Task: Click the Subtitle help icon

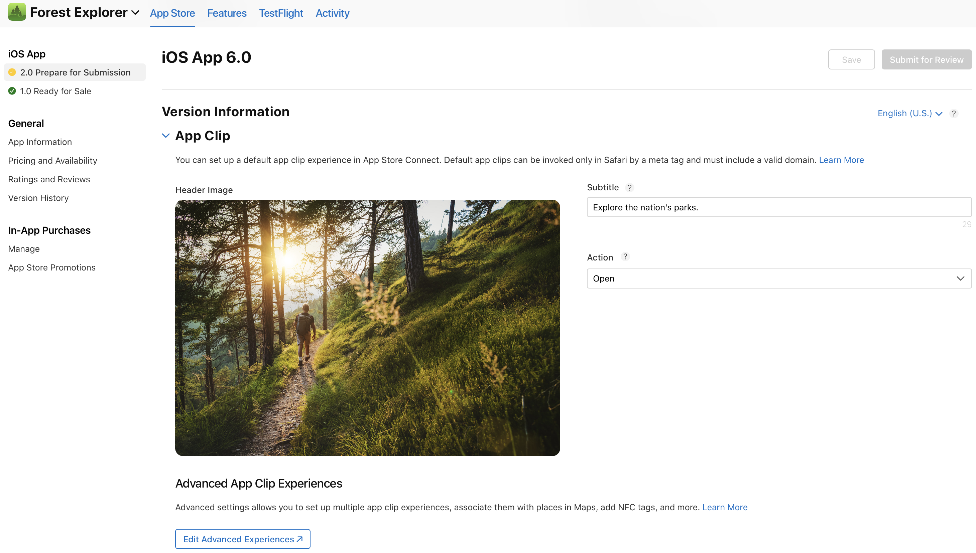Action: point(629,188)
